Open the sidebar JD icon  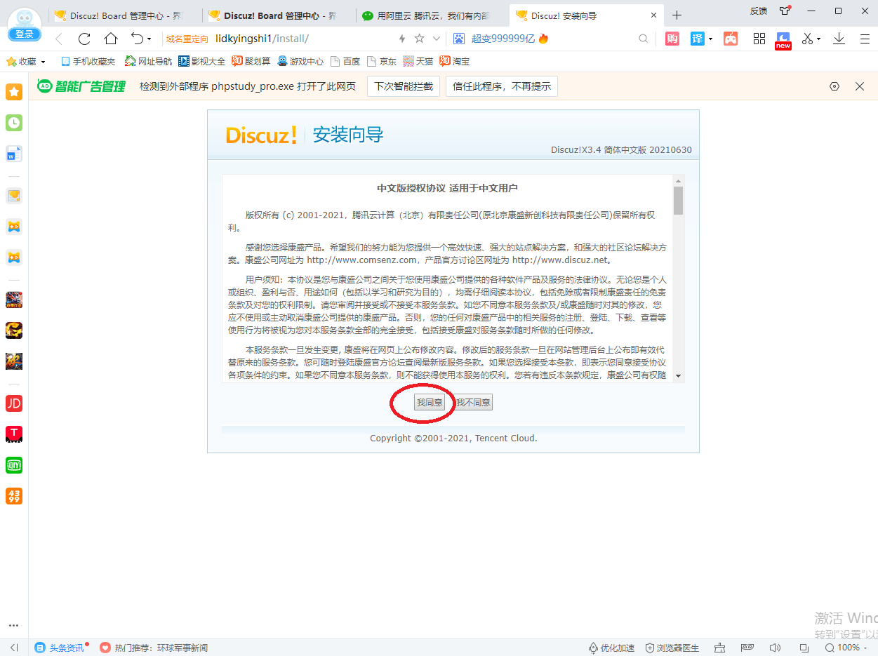pyautogui.click(x=14, y=403)
